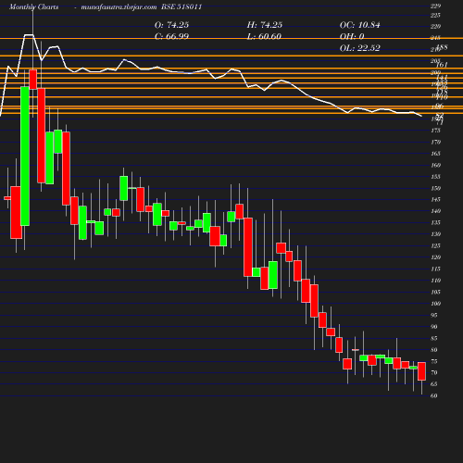Click the 150 price axis label
Image resolution: width=463 pixels, height=463 pixels.
coord(435,188)
